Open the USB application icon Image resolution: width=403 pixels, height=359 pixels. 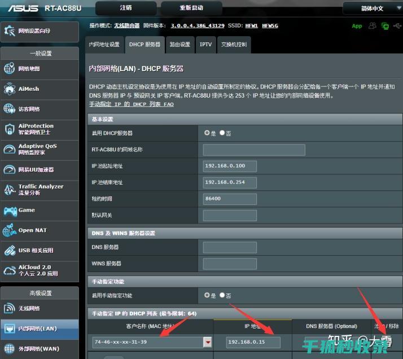(10, 251)
